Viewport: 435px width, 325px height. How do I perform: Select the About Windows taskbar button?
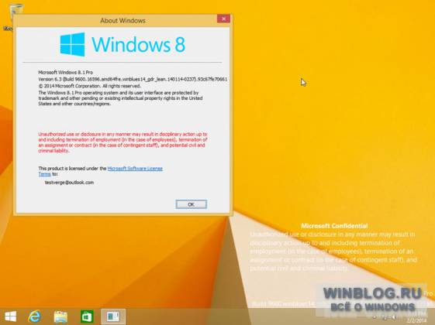[113, 316]
